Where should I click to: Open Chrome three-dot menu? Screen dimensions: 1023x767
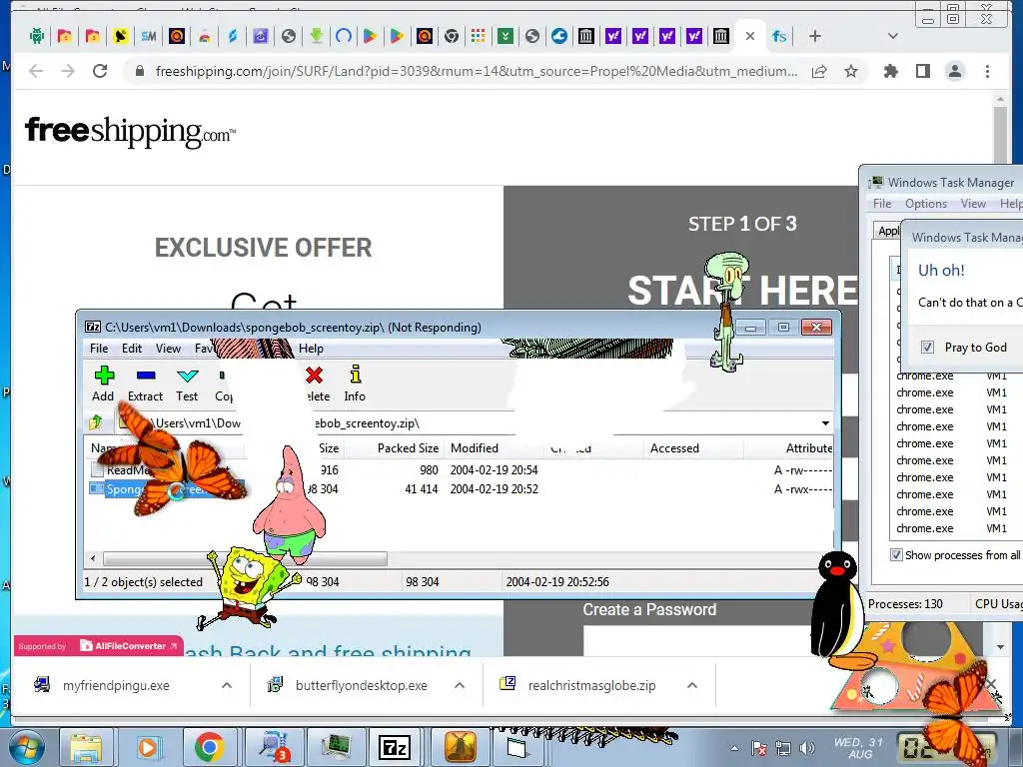pos(987,71)
